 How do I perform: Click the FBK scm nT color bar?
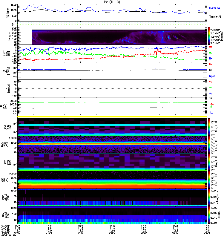pos(209,215)
